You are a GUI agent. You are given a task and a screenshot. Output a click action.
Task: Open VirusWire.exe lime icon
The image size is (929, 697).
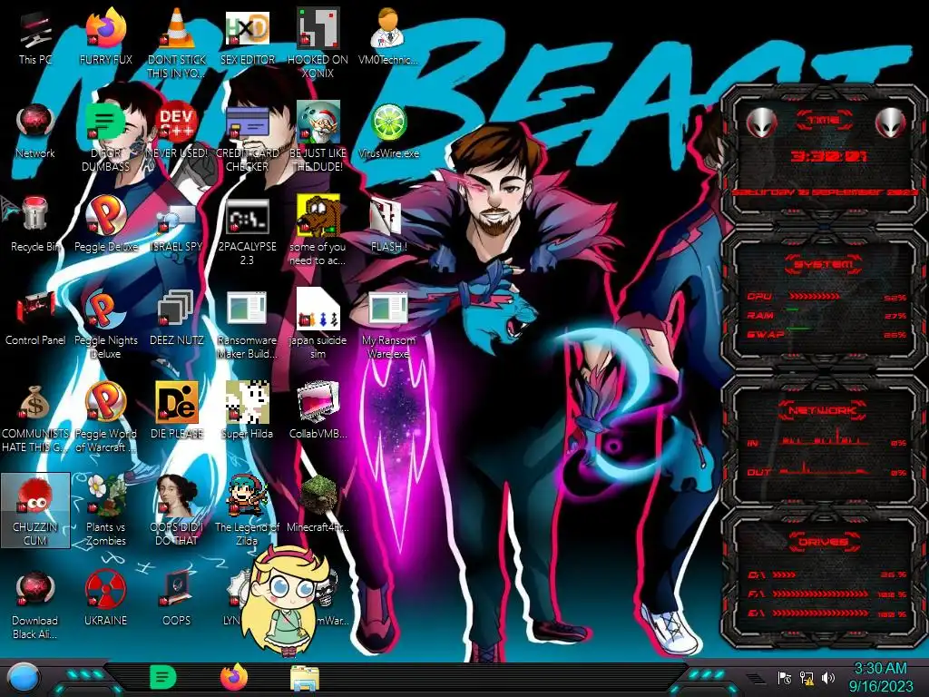click(388, 131)
